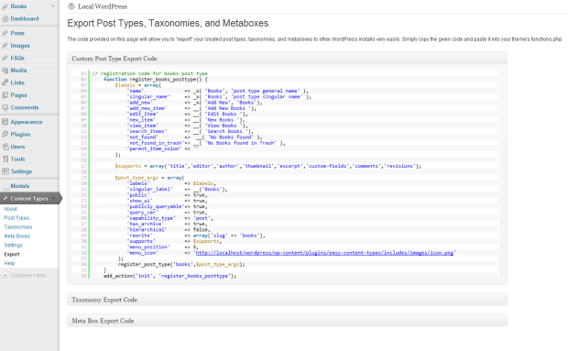Viewport: 568px width, 351px height.
Task: Go to the About submenu page
Action: pos(10,209)
